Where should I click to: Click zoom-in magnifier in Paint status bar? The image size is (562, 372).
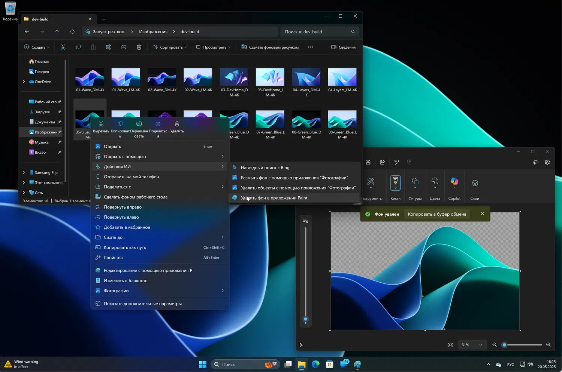click(548, 345)
